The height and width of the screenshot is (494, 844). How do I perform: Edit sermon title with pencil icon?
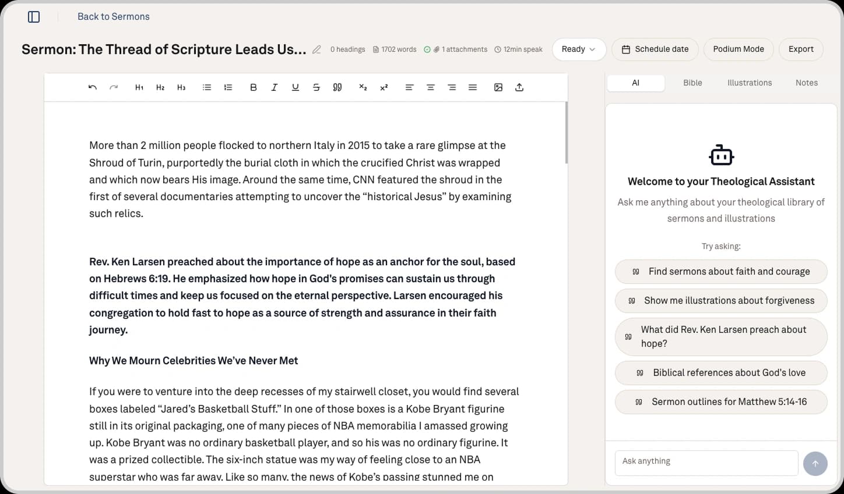[x=316, y=49]
